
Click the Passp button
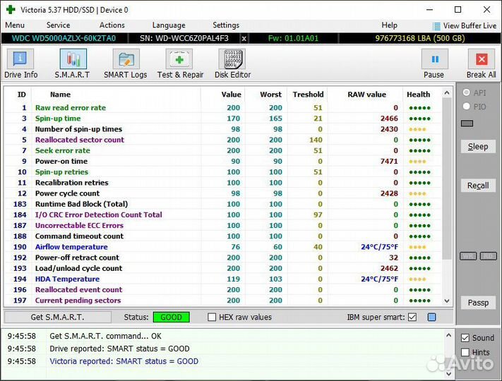click(x=478, y=303)
